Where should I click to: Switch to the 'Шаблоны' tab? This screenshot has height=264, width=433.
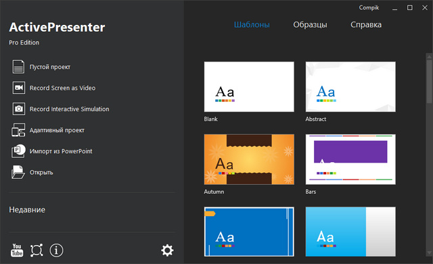[252, 25]
